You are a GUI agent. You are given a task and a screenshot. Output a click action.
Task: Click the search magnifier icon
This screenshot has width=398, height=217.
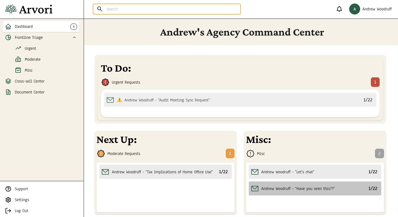pos(100,9)
